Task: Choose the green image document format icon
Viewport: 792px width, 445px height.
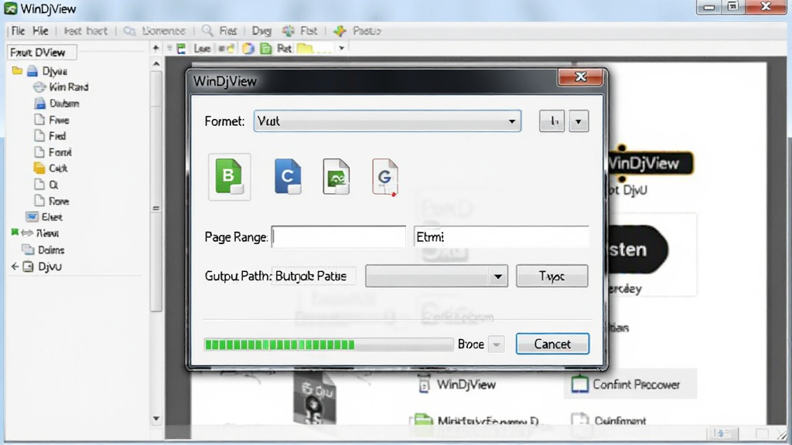Action: (x=336, y=177)
